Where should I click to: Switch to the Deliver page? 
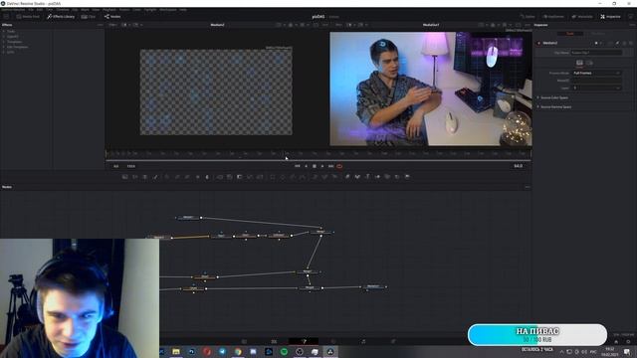point(393,342)
